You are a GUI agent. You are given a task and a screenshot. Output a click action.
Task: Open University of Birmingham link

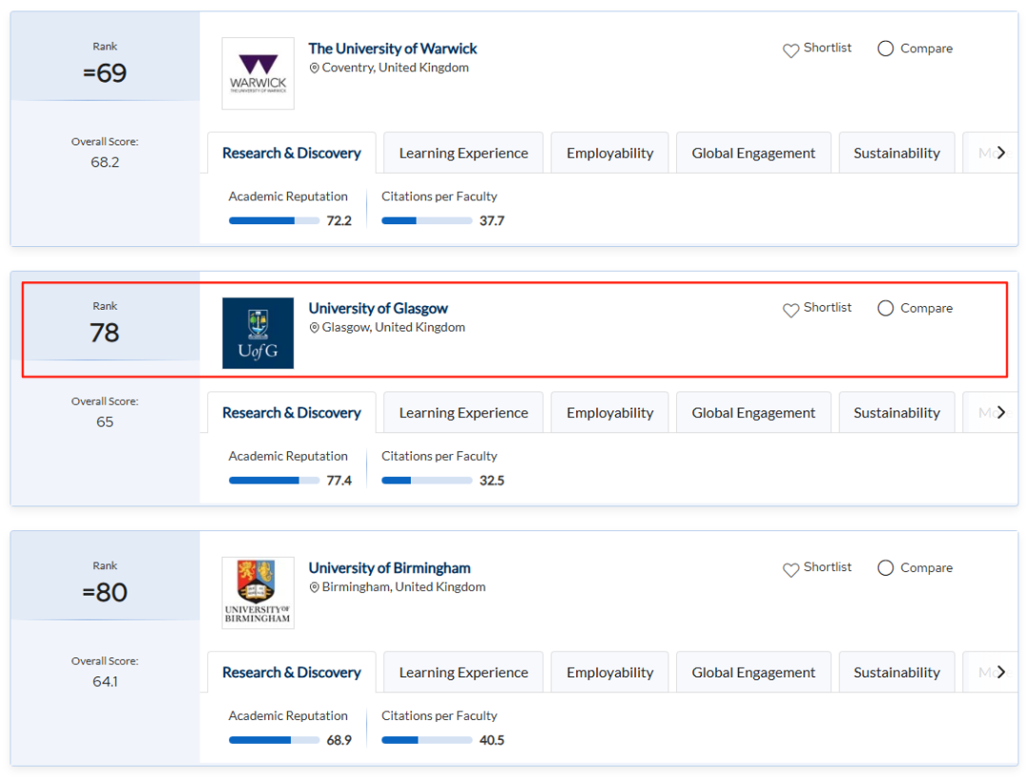(x=389, y=568)
